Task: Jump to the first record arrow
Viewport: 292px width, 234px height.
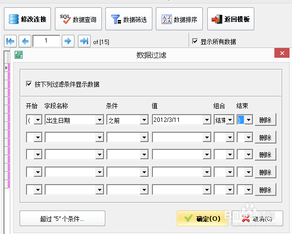Action: [x=10, y=41]
